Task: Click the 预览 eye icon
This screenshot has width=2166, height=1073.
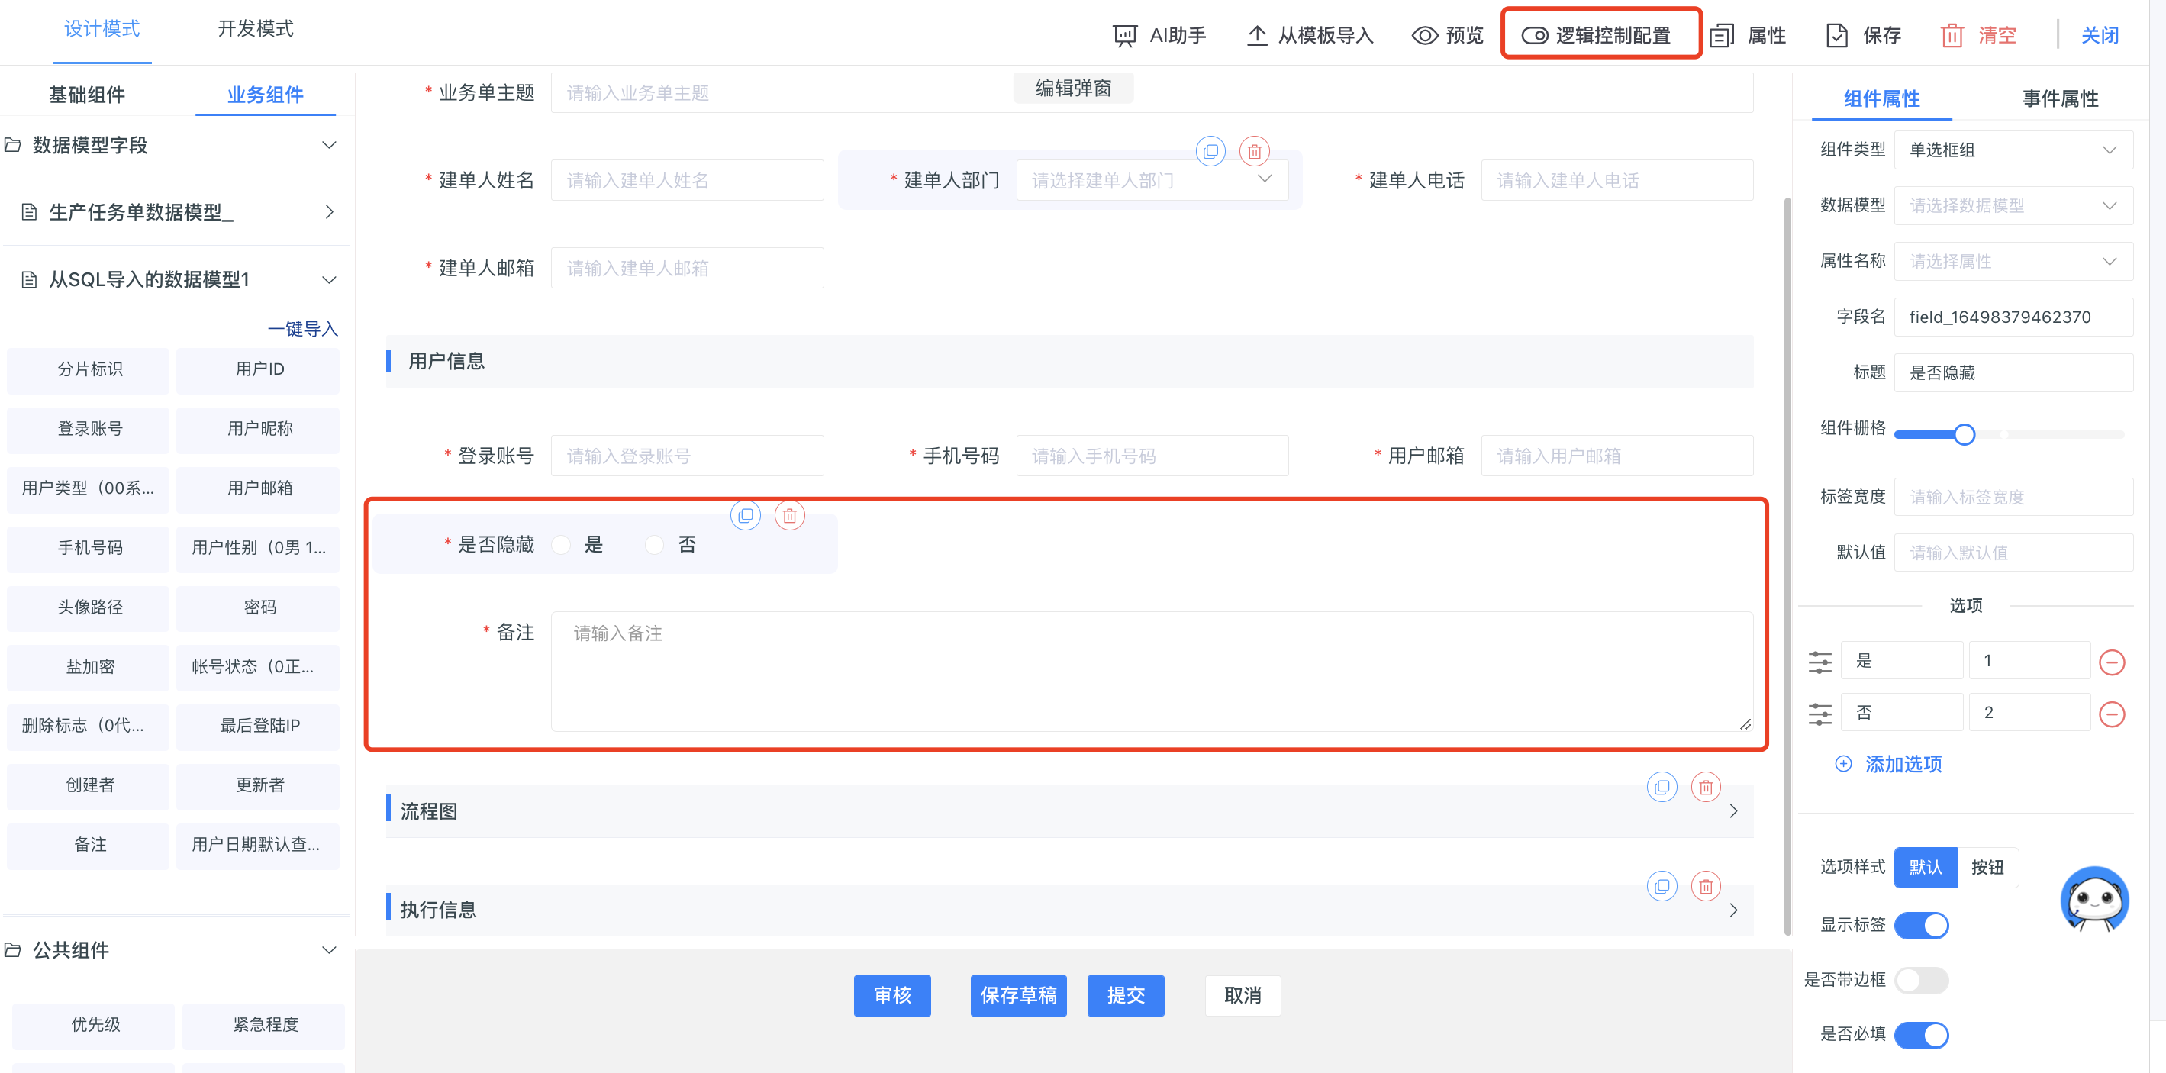Action: [1423, 35]
